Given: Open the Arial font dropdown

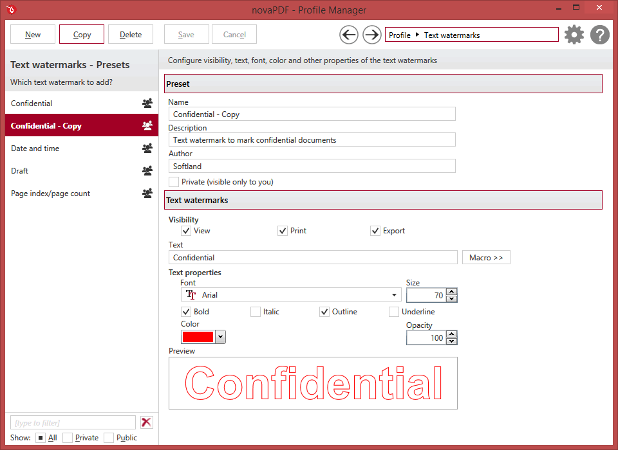Looking at the screenshot, I should [x=394, y=295].
